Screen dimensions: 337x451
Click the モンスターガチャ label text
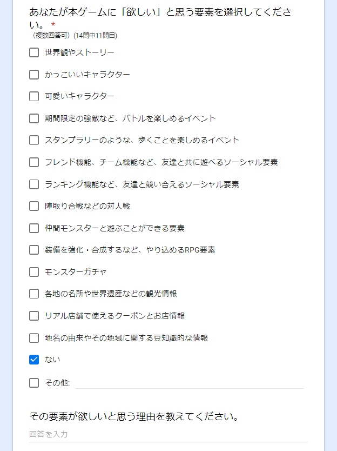(x=76, y=272)
